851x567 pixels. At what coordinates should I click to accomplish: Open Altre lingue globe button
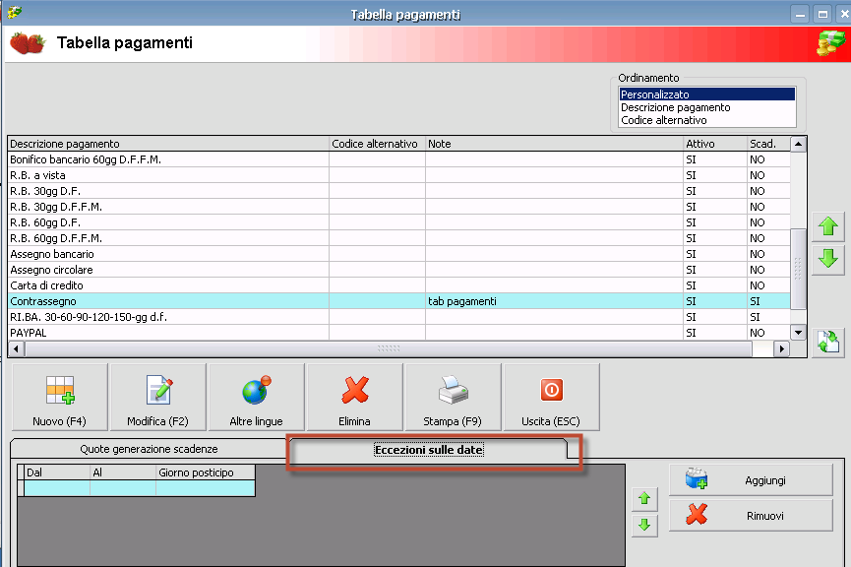point(256,398)
